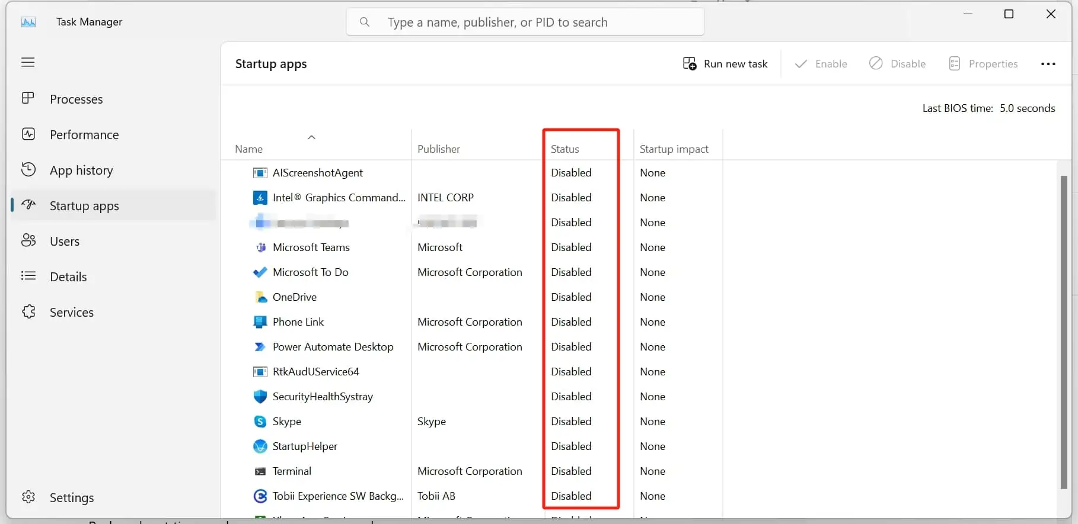
Task: Click the App history clock icon
Action: [28, 170]
